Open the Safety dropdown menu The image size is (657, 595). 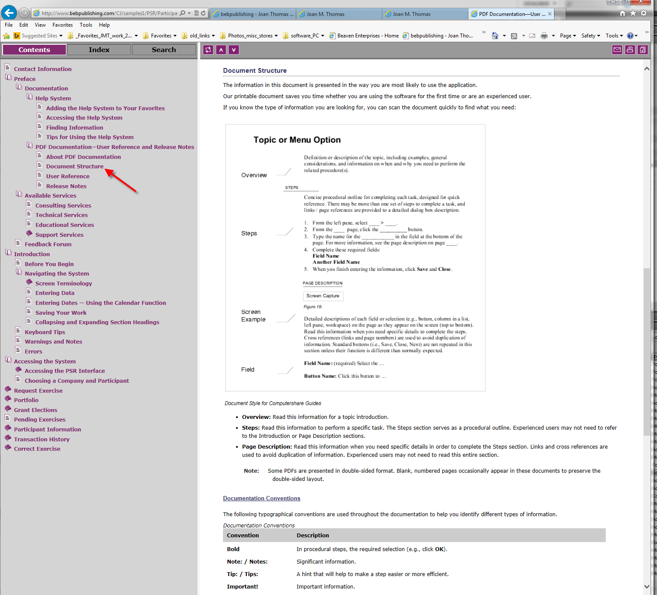click(x=591, y=36)
